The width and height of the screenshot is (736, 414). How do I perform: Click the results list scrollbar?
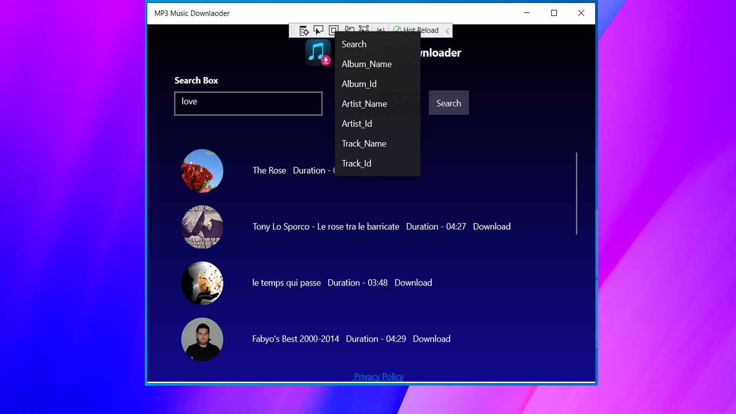pos(576,194)
